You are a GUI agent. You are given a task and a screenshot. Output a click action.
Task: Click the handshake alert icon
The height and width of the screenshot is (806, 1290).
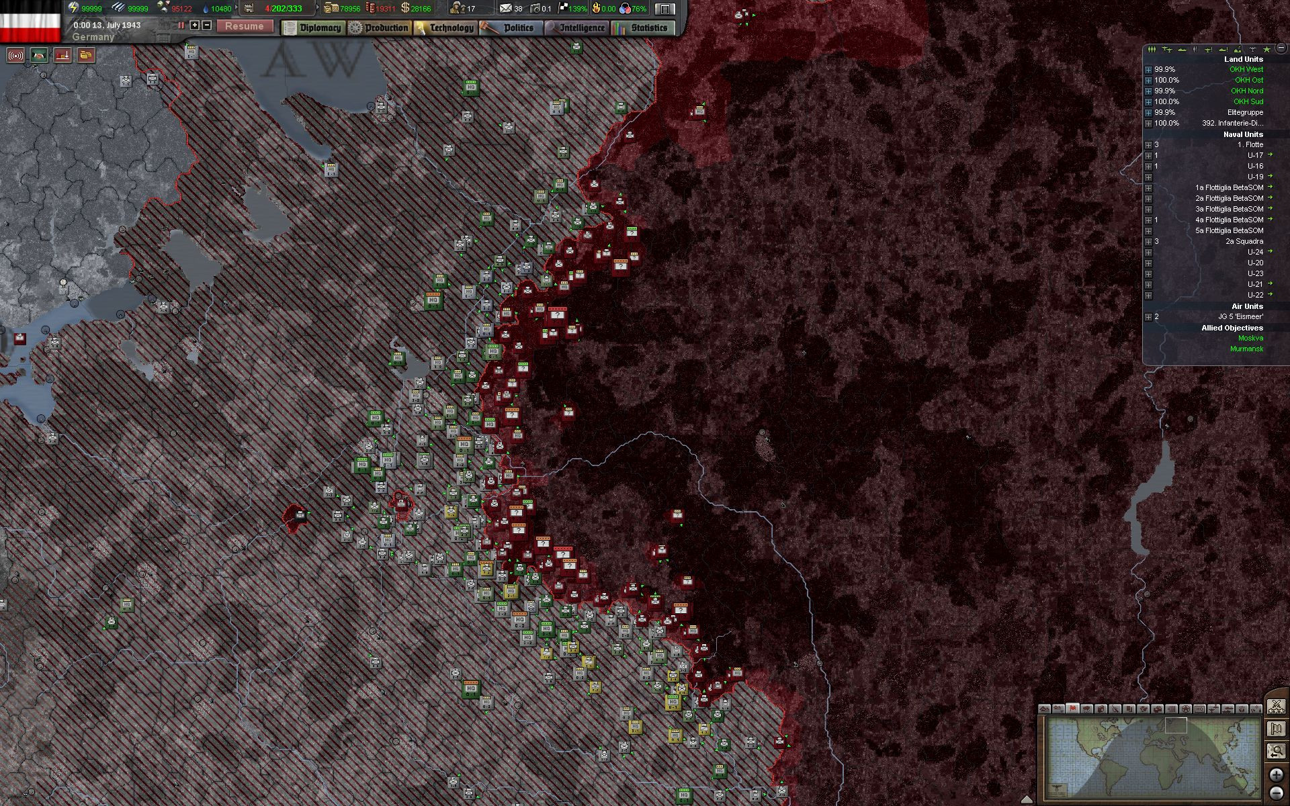click(38, 55)
